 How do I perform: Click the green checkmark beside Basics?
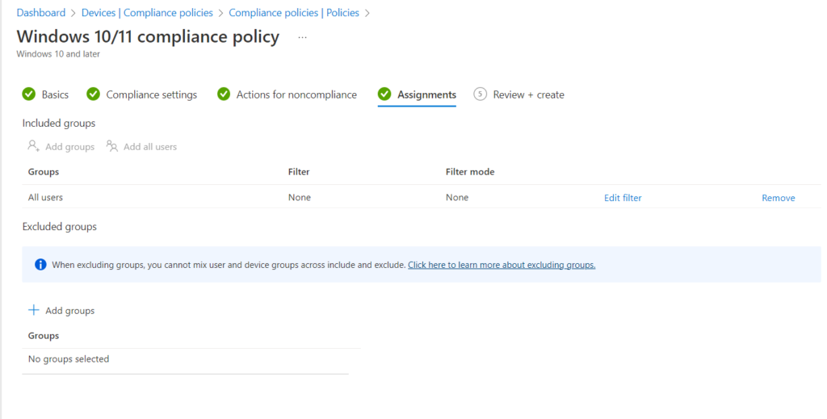point(28,94)
